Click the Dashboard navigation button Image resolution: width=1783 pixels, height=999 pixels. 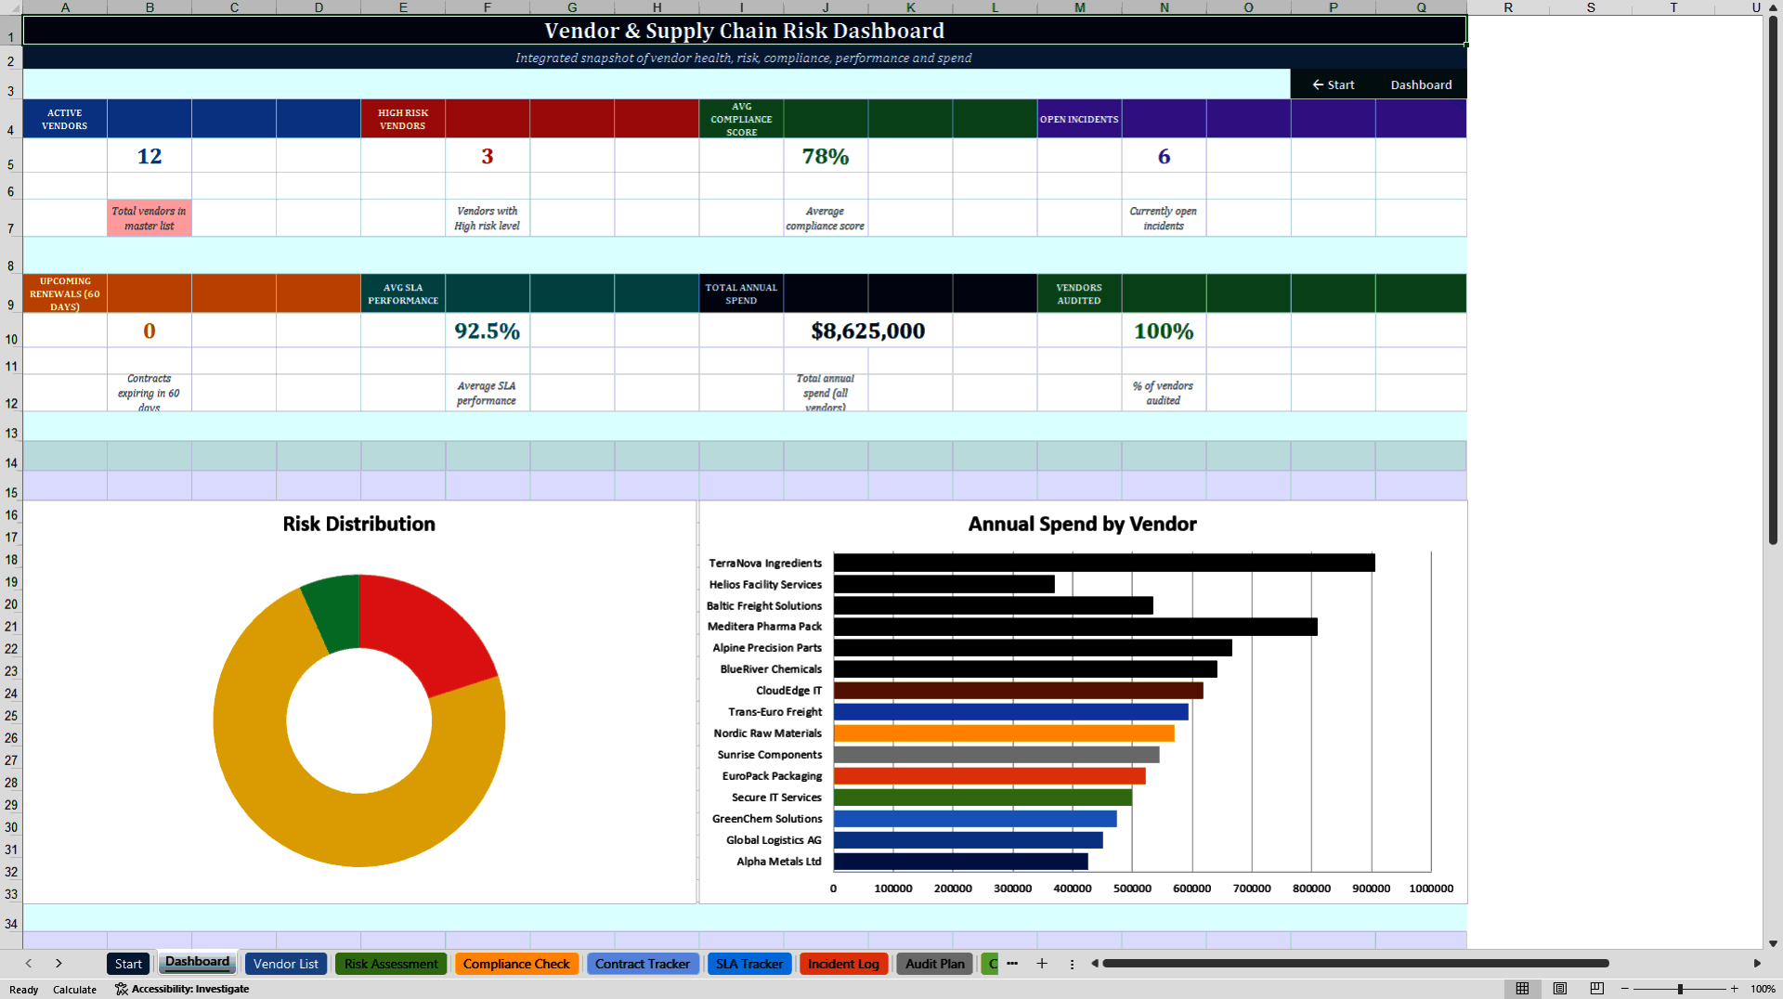[x=1421, y=84]
